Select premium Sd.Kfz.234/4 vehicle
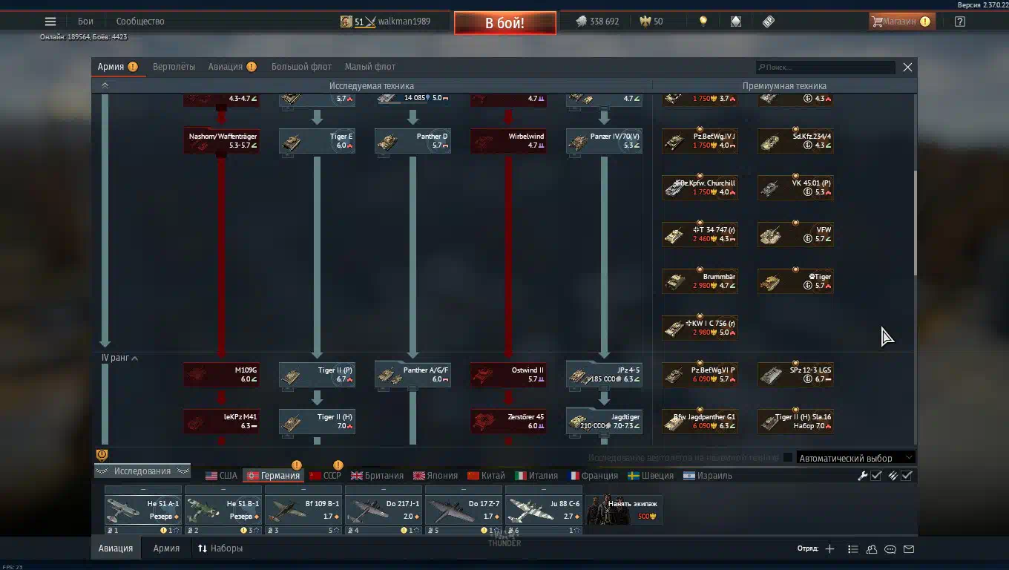Screen dimensions: 1009x570 (795, 141)
